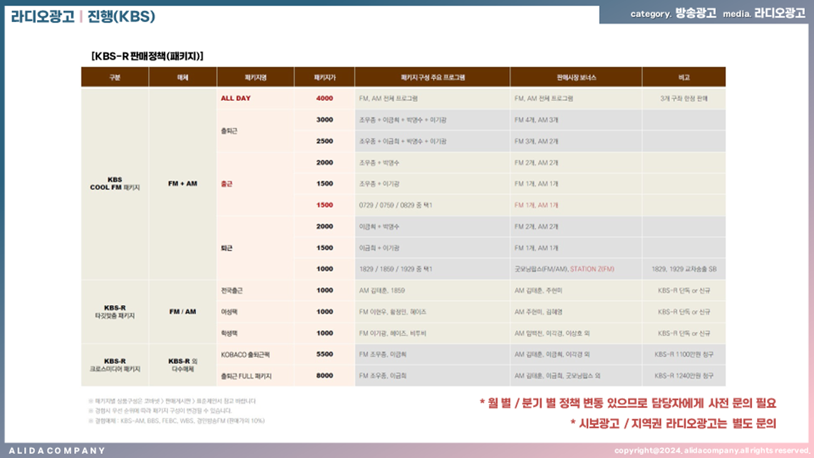Select the 구분 column header
The height and width of the screenshot is (458, 814).
pos(115,78)
